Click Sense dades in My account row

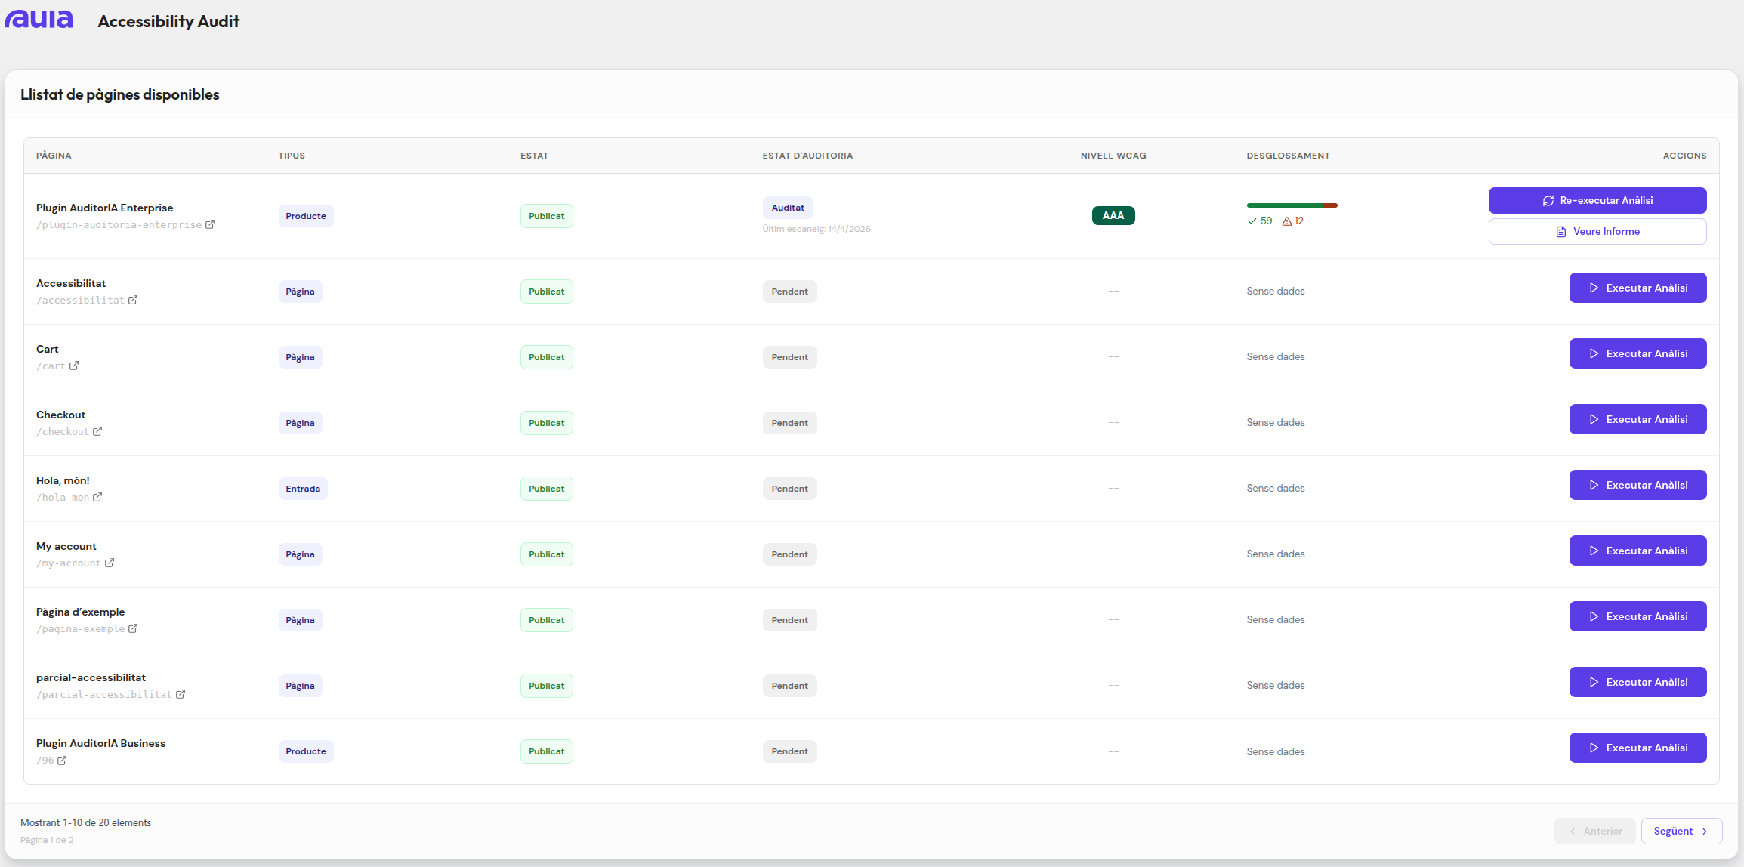tap(1276, 554)
